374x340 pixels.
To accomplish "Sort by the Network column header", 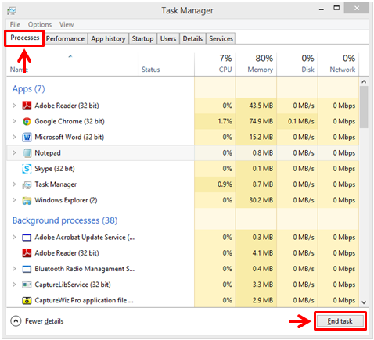I will click(x=338, y=64).
